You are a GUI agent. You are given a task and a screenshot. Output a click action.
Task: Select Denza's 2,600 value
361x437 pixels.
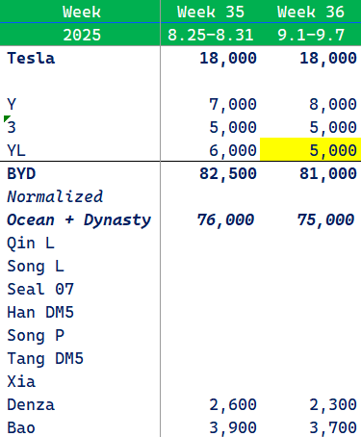[x=233, y=404]
